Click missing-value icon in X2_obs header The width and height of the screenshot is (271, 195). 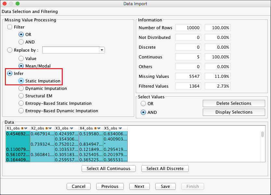tap(46, 128)
